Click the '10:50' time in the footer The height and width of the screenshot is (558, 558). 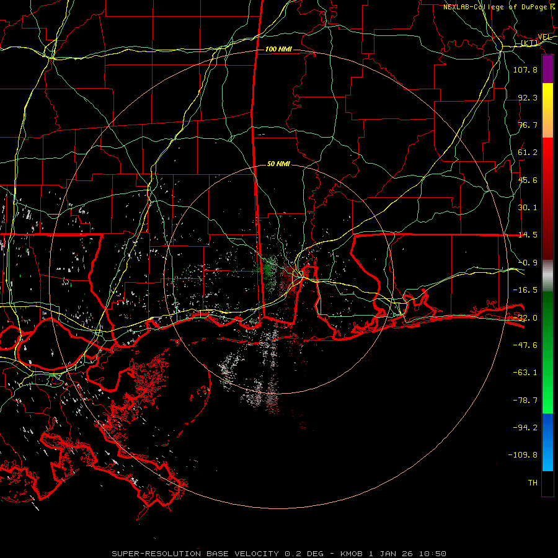433,554
